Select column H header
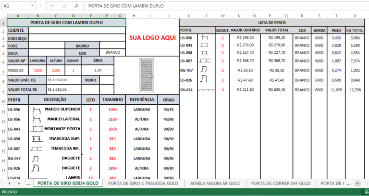The width and height of the screenshot is (369, 196). pyautogui.click(x=134, y=16)
